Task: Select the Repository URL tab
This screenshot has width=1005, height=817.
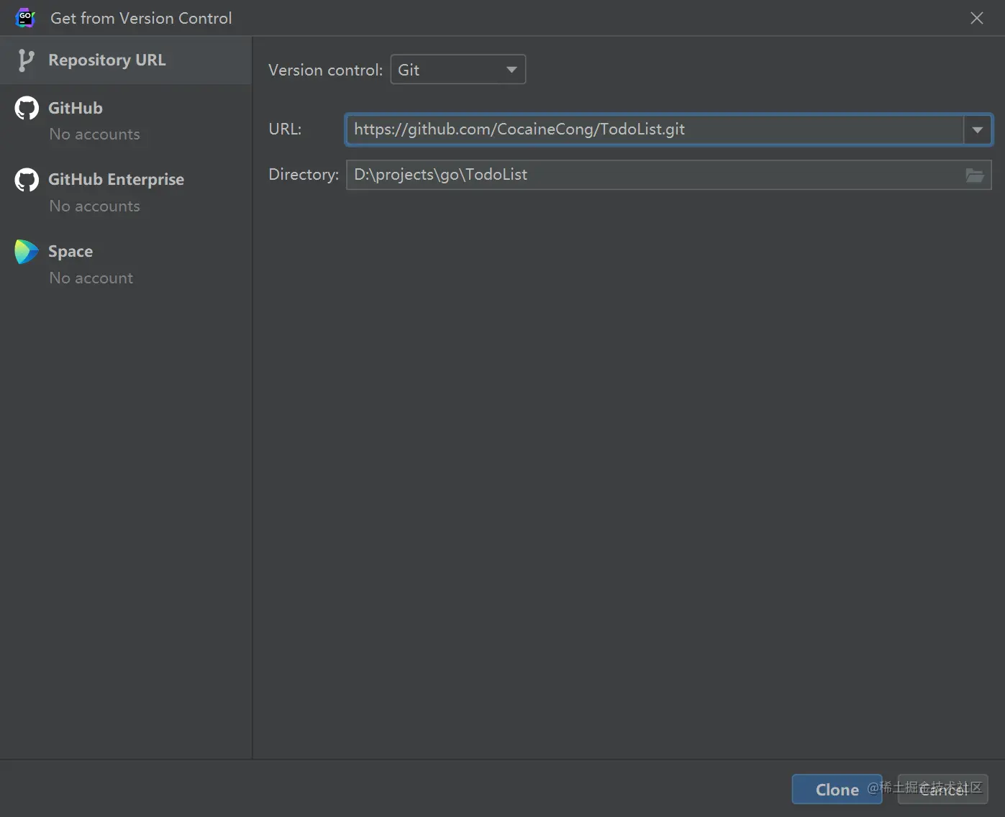Action: [126, 60]
